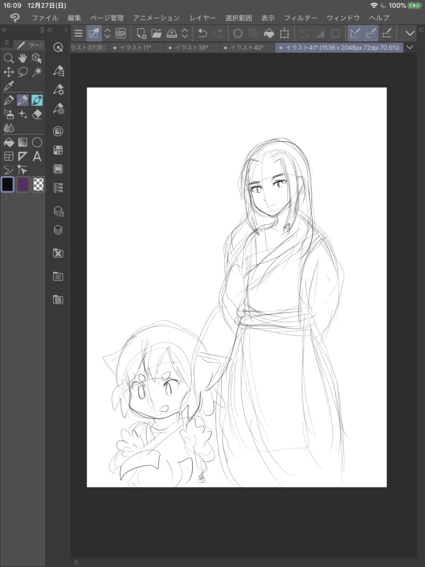The width and height of the screenshot is (425, 567).
Task: Apply Fill from command bar bucket
Action: tap(269, 34)
